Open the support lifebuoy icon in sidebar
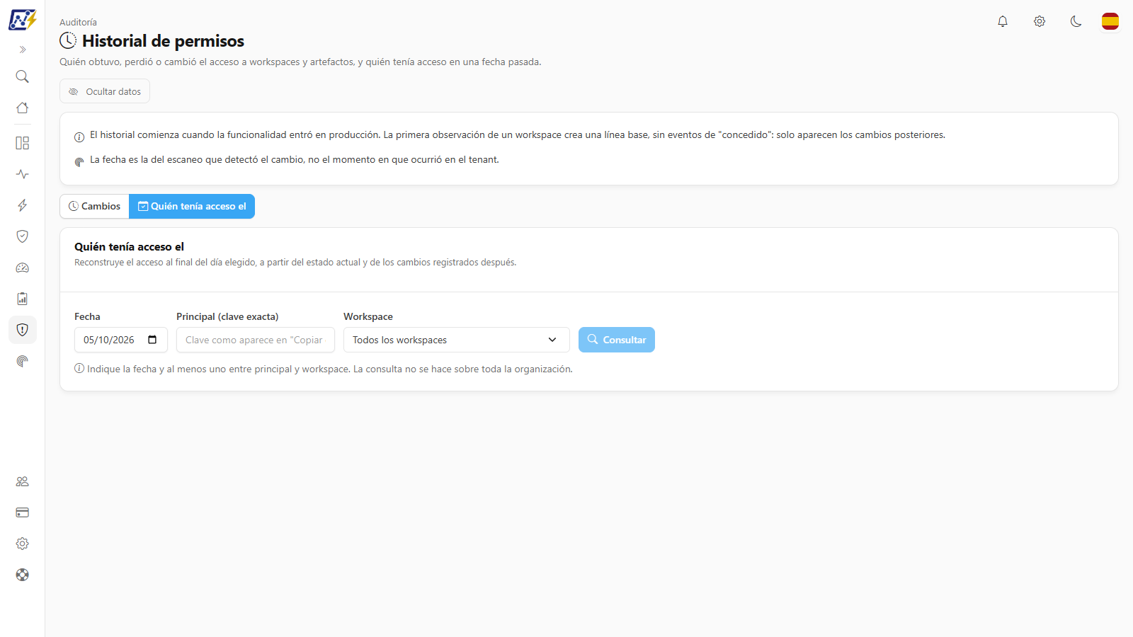Screen dimensions: 1133x637 23,575
